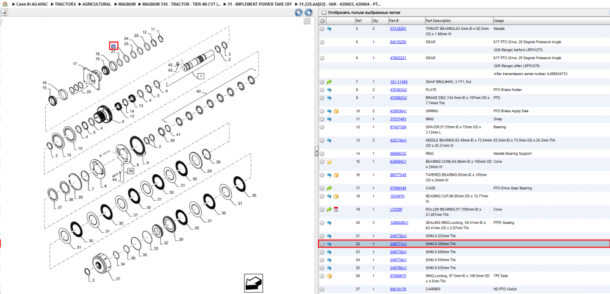
Task: Click the blue back navigation arrow
Action: tap(298, 12)
